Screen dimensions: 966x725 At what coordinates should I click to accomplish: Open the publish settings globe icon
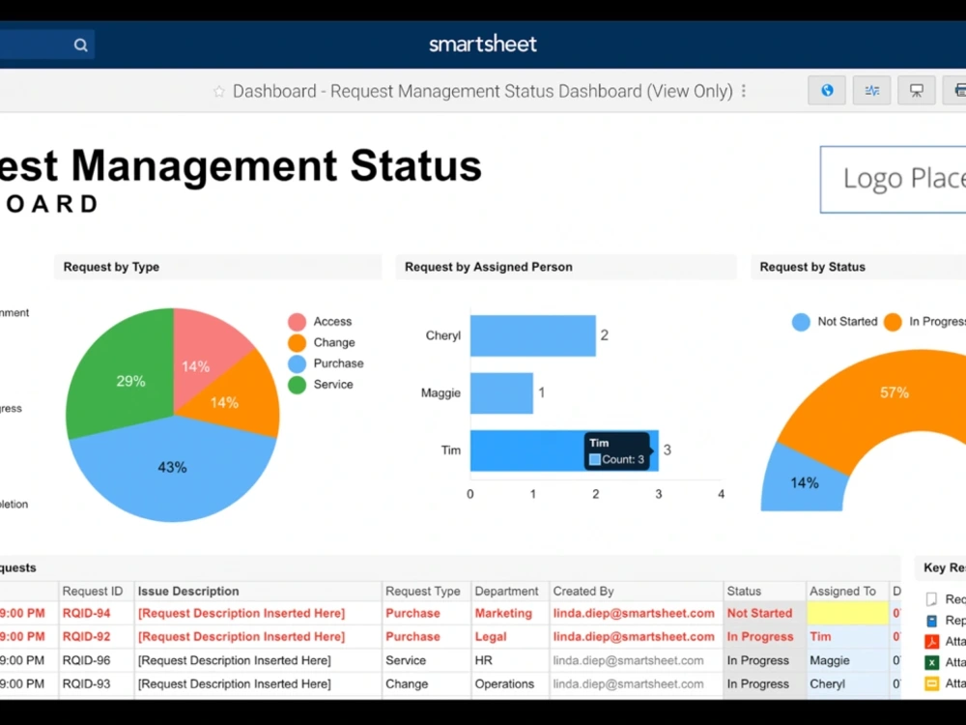tap(826, 90)
